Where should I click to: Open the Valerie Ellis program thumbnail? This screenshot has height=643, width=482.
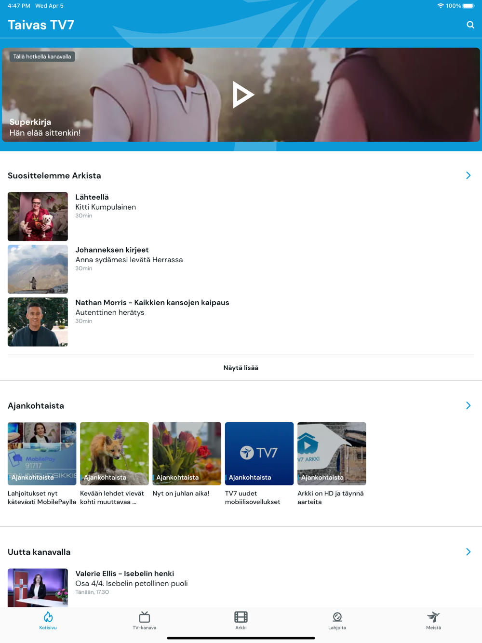click(38, 588)
